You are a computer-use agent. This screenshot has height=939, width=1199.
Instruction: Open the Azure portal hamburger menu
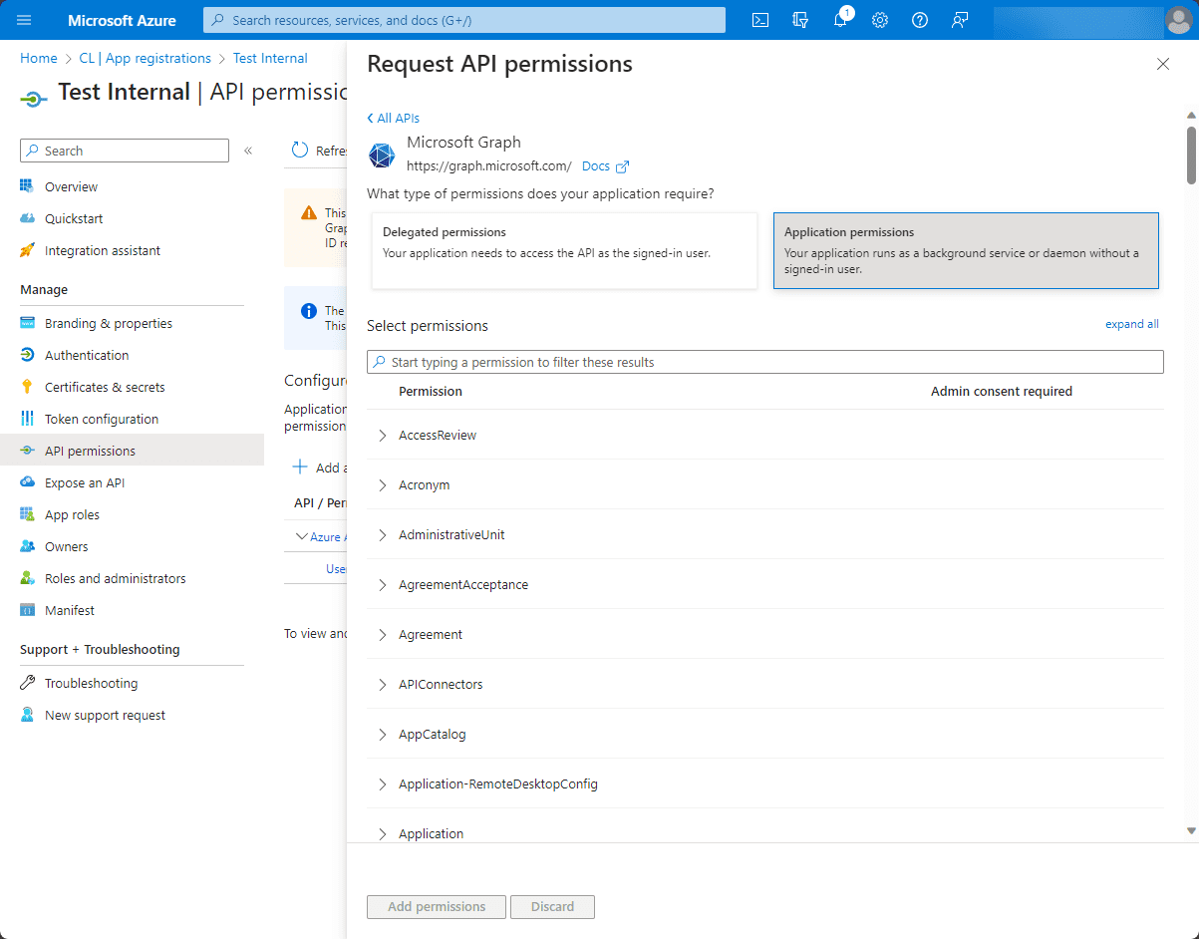25,20
